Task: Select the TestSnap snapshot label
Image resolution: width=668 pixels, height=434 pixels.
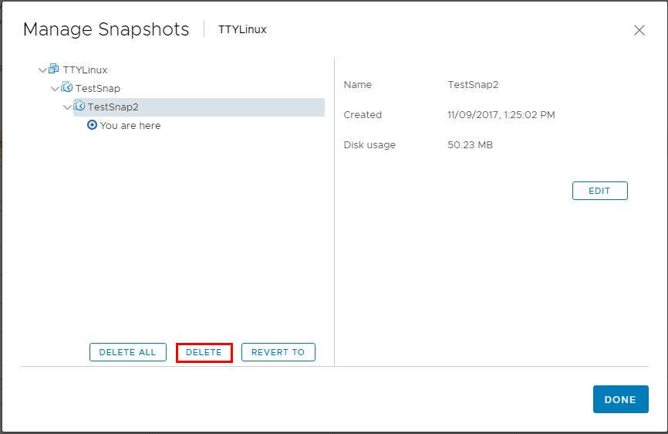Action: click(98, 89)
